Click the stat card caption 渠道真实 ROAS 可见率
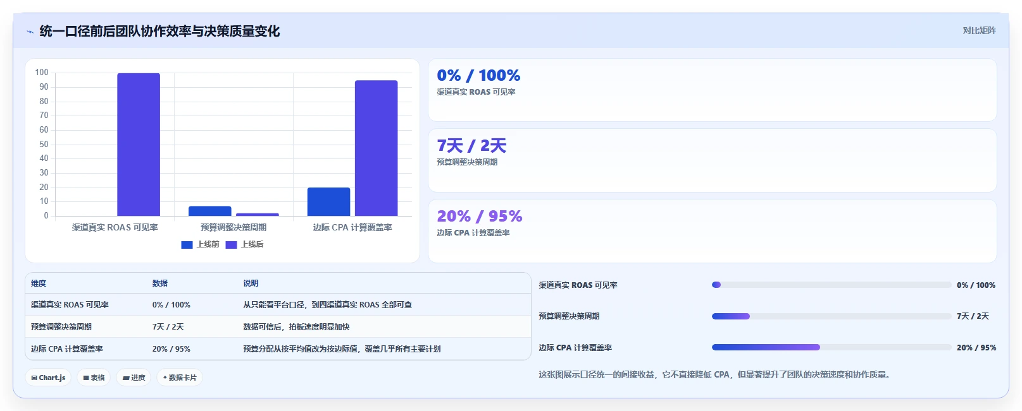This screenshot has height=411, width=1022. click(x=476, y=92)
